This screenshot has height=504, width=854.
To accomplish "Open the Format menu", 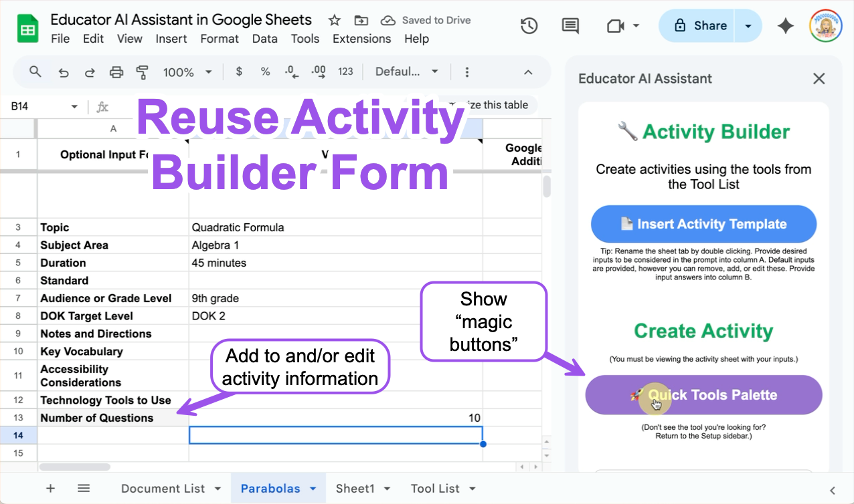I will point(220,39).
